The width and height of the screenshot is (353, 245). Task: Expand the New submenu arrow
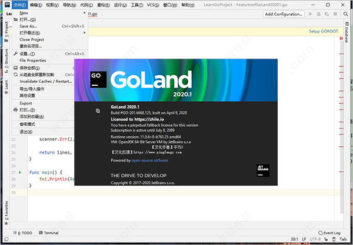coord(85,13)
